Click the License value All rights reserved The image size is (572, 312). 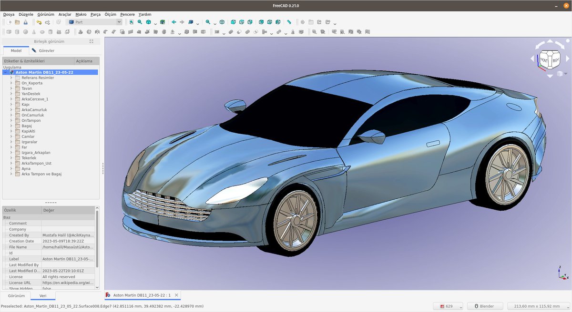pos(68,277)
